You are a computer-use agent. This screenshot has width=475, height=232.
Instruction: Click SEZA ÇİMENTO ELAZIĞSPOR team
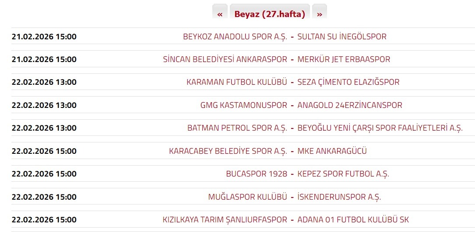[x=348, y=82]
